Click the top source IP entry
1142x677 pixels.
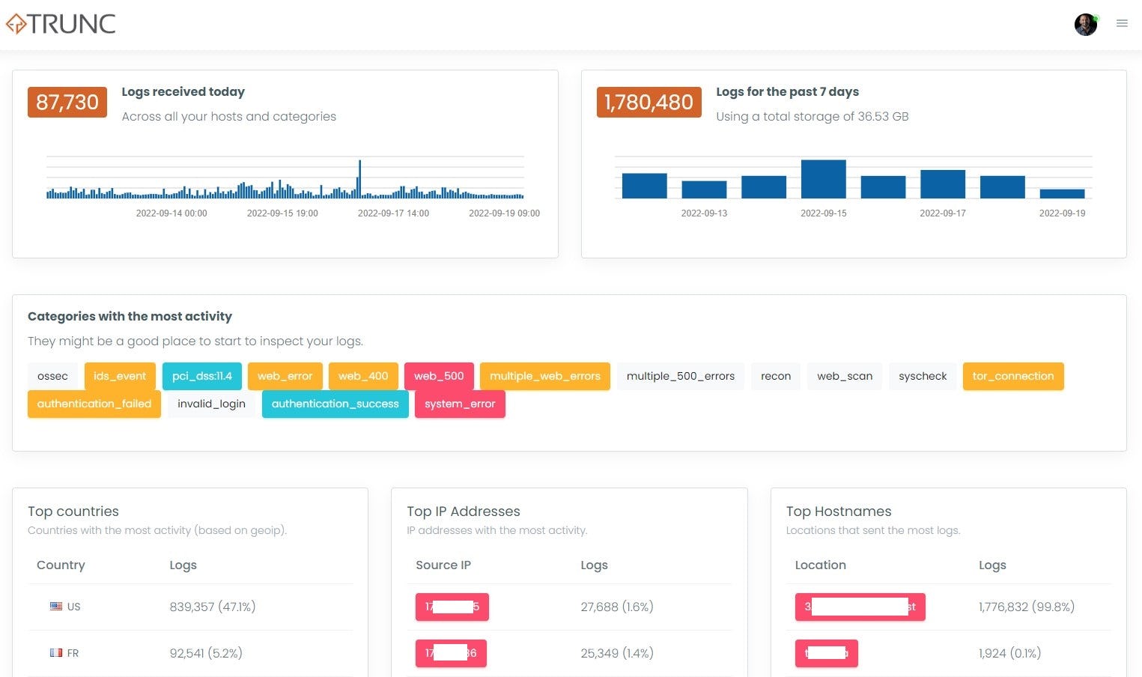click(x=452, y=607)
